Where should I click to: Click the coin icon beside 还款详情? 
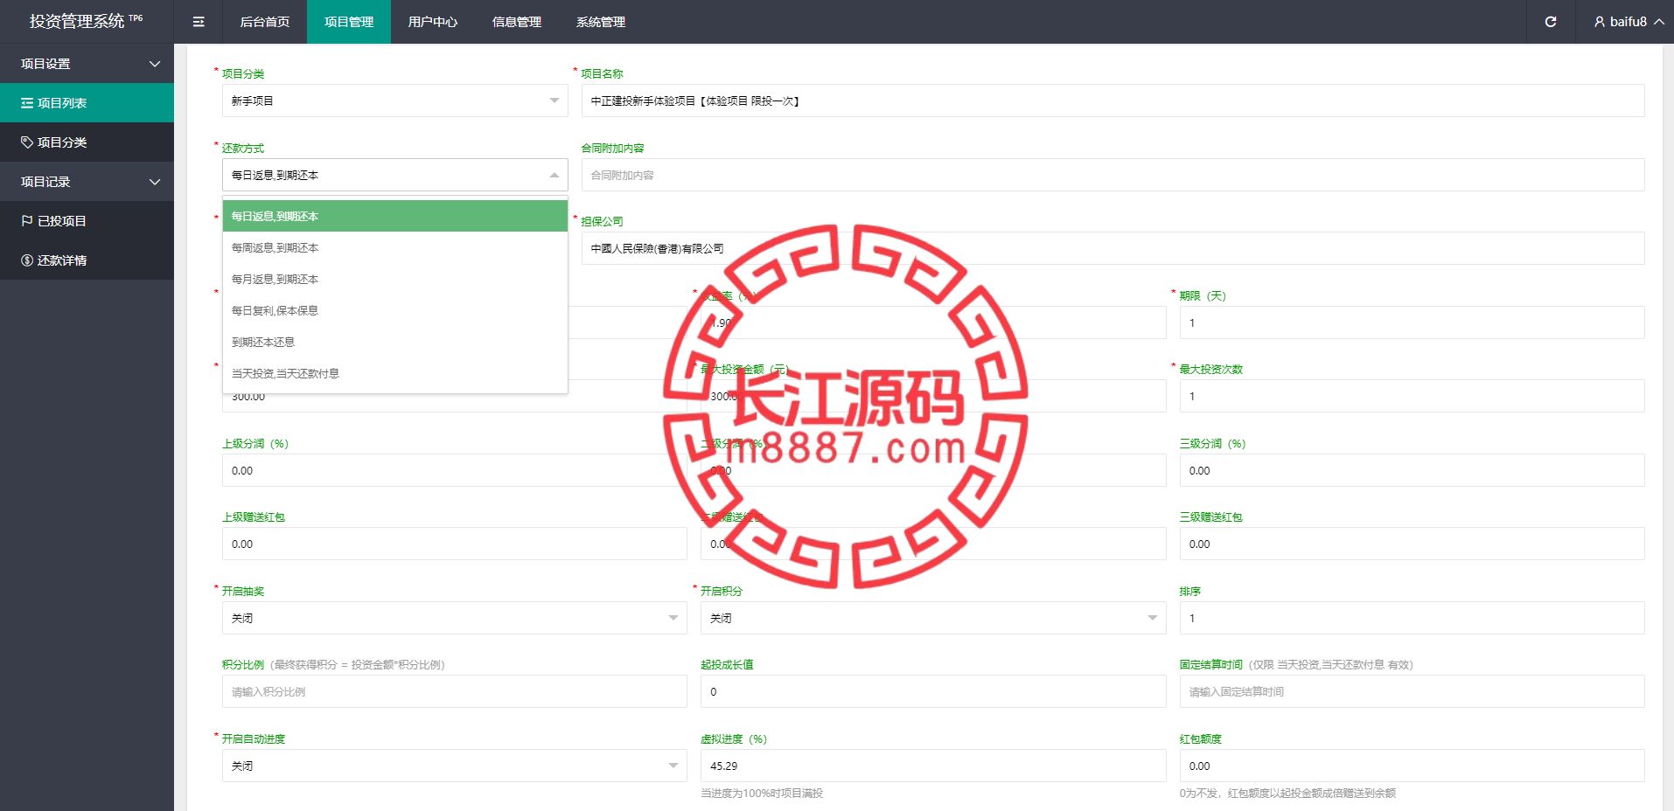click(x=27, y=260)
